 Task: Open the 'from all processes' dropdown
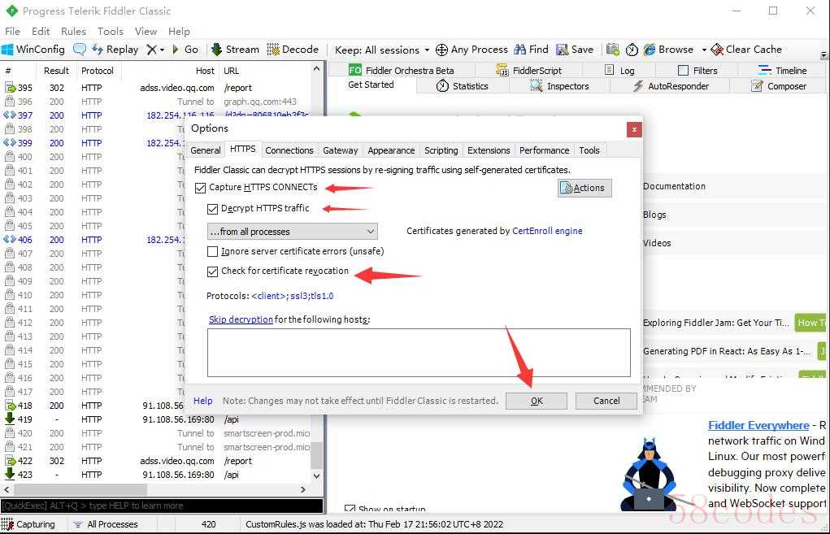tap(292, 232)
